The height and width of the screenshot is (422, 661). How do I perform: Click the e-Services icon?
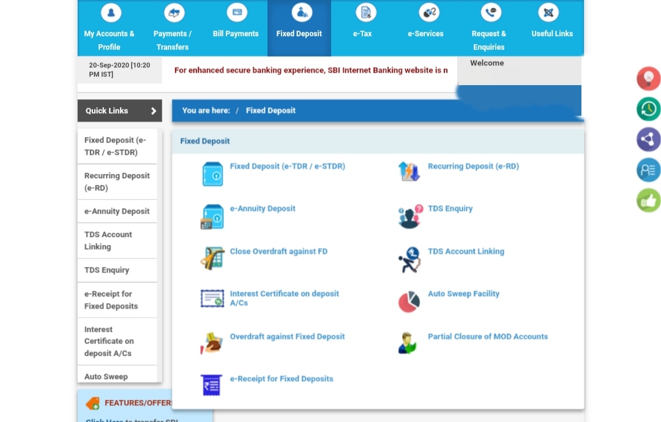[x=428, y=13]
